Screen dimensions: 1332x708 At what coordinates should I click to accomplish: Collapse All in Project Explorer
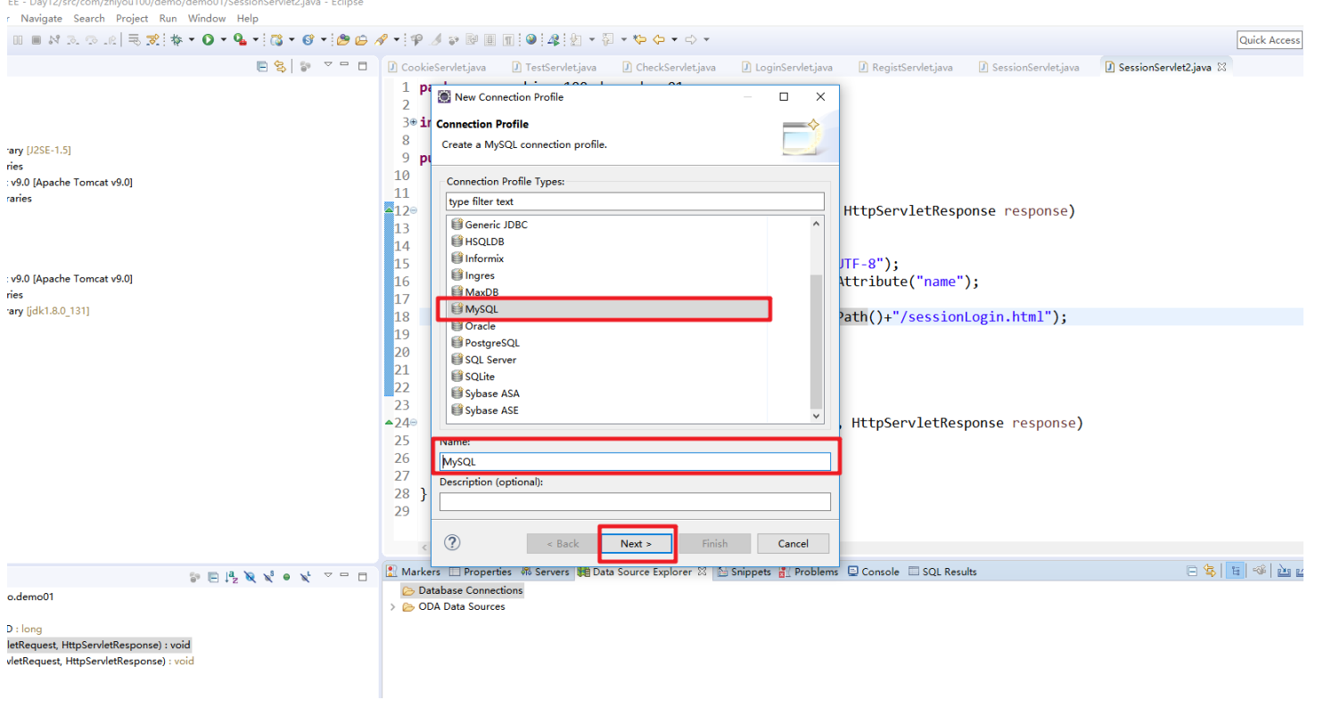pos(262,66)
